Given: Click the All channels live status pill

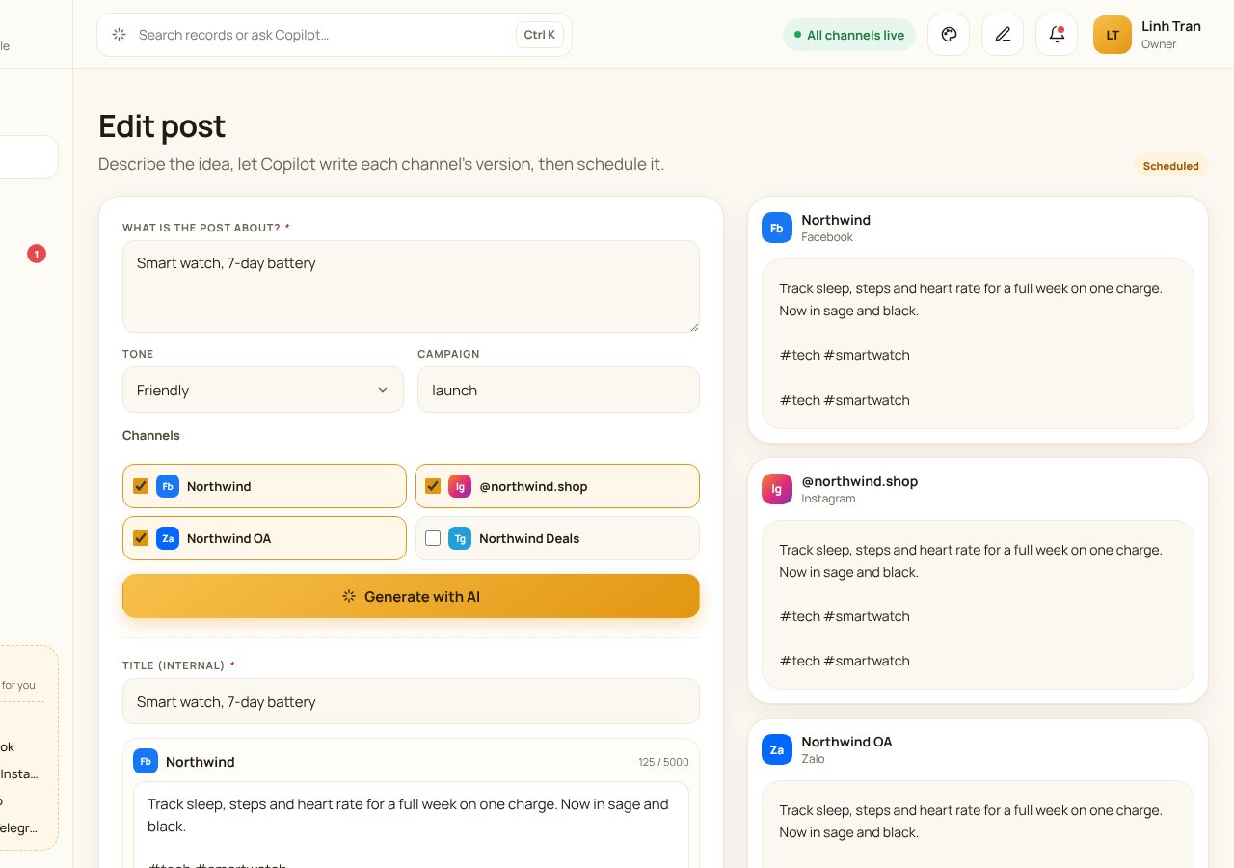Looking at the screenshot, I should point(849,35).
